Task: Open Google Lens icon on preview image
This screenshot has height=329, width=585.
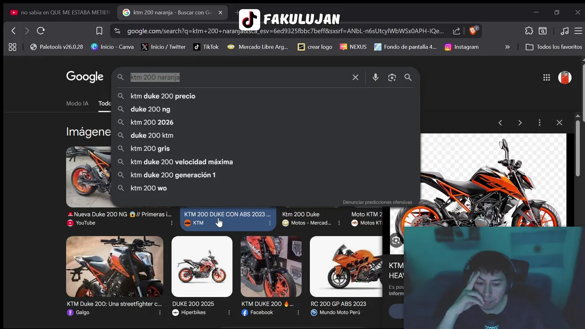Action: 396,240
